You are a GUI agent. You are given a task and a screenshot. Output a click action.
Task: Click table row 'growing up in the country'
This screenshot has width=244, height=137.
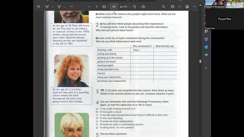[x=136, y=57]
